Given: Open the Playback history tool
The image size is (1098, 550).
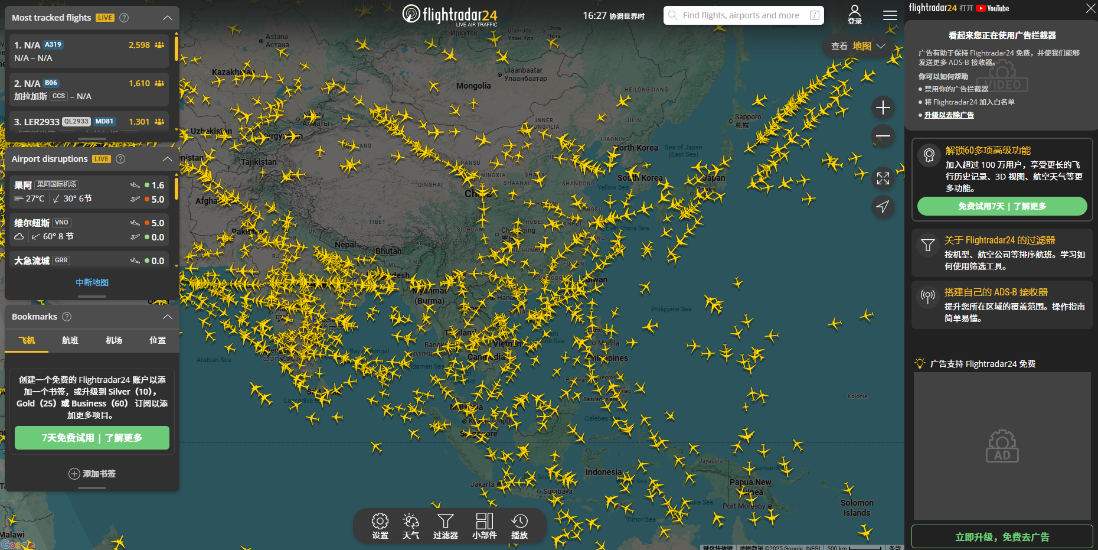Looking at the screenshot, I should 519,525.
